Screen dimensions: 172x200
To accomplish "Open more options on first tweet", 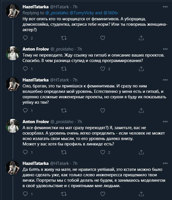I will tap(165, 6).
